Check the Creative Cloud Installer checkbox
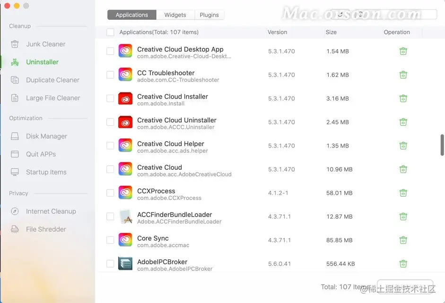 click(110, 98)
